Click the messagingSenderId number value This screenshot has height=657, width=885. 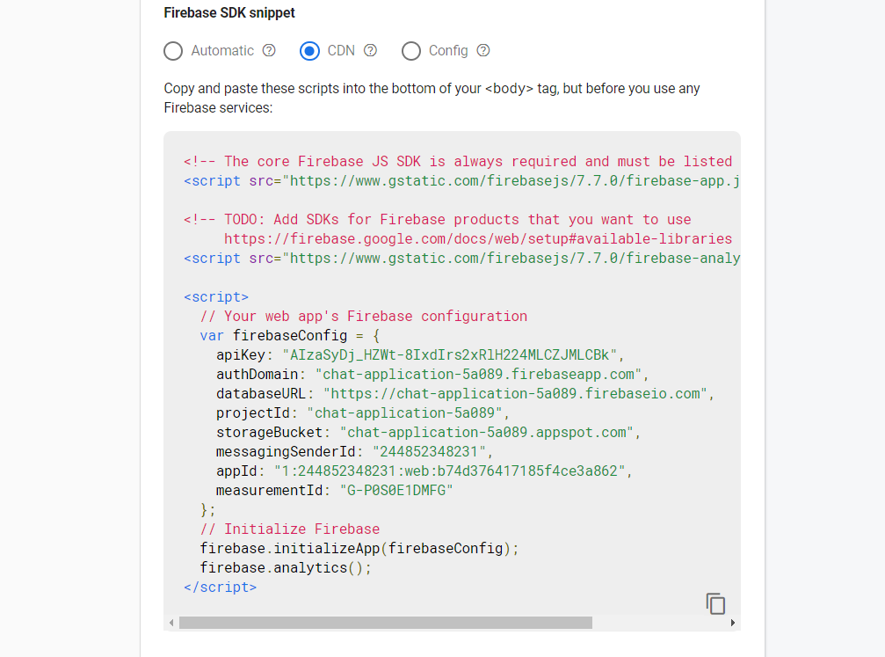[x=428, y=452]
